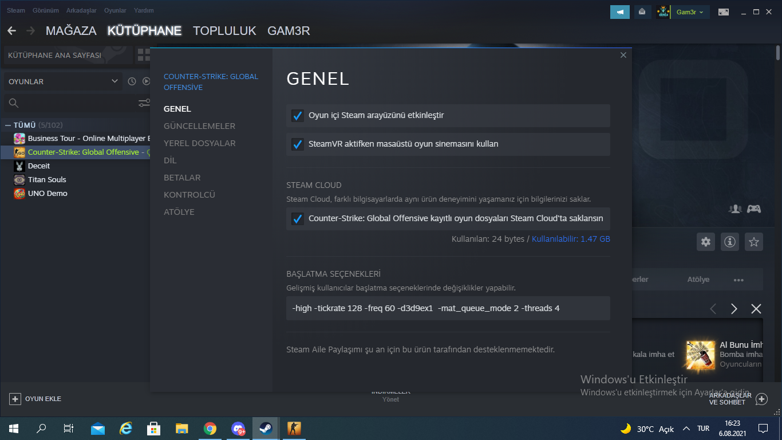Image resolution: width=782 pixels, height=440 pixels.
Task: Click the launch options text field
Action: coord(448,308)
